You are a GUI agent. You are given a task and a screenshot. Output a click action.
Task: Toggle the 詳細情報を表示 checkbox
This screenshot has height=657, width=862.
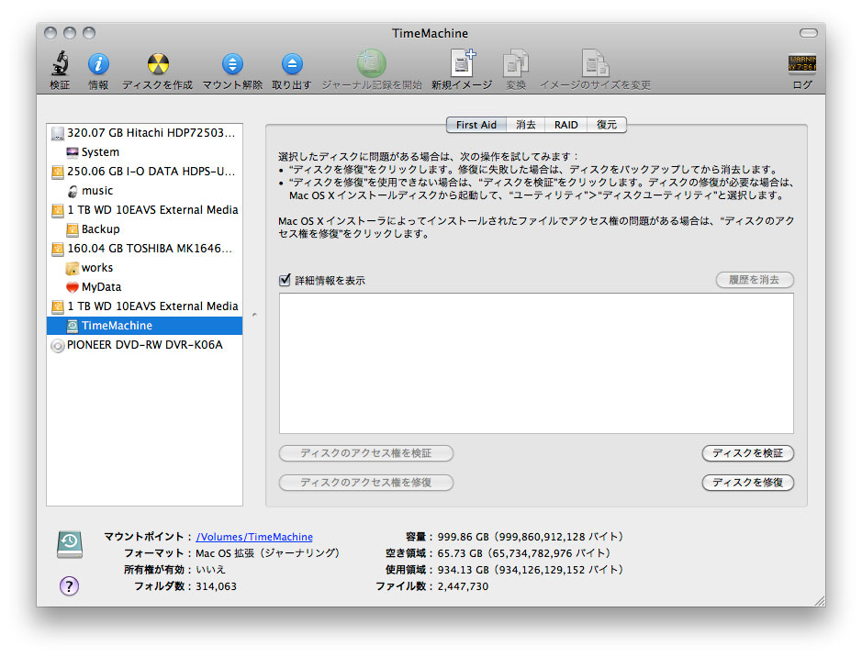pos(285,280)
